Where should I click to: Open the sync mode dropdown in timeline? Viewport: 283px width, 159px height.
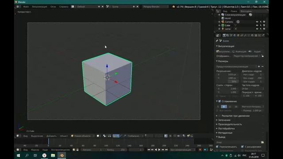[x=182, y=150]
